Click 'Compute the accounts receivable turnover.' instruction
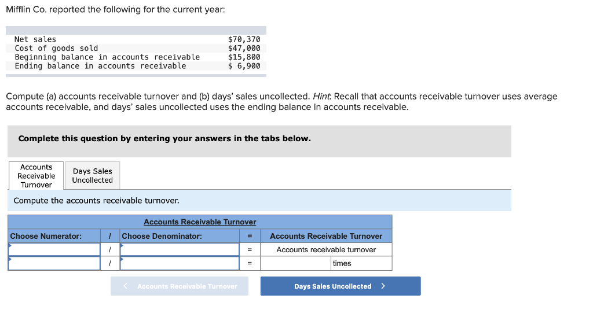Screen dimensions: 593x328 [97, 201]
